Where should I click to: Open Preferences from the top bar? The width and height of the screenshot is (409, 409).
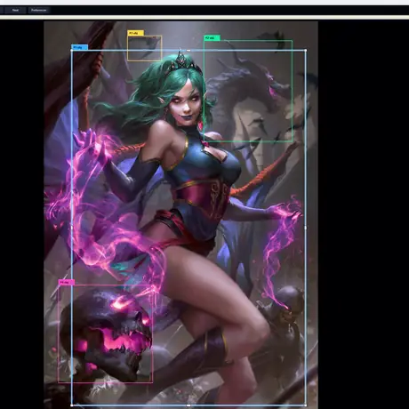39,11
